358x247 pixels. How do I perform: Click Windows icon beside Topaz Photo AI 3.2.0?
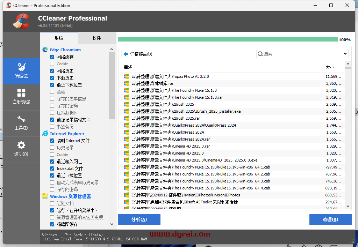point(126,76)
